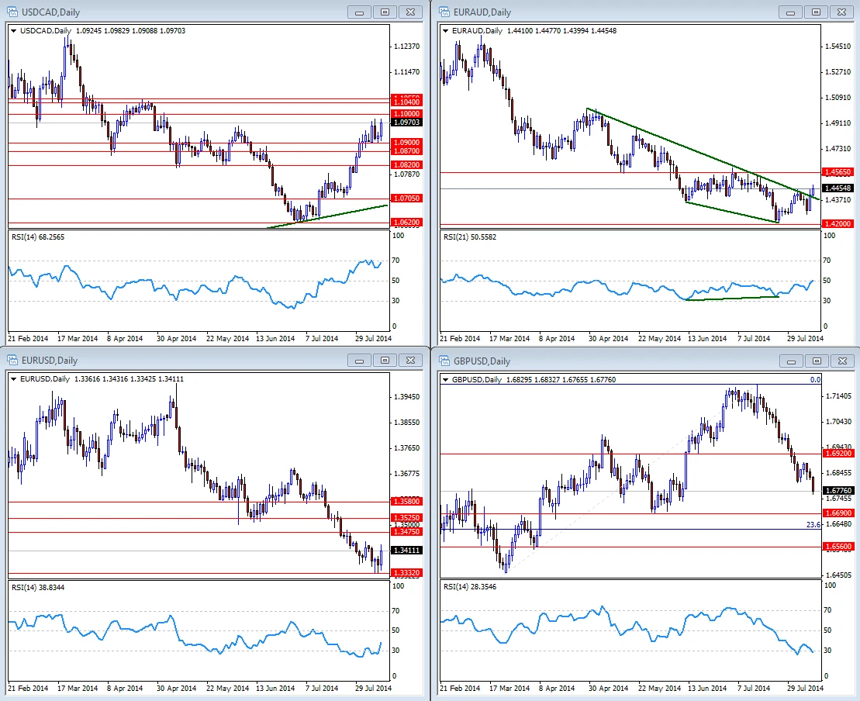This screenshot has height=701, width=860.
Task: Restore down the USDCAD,Daily chart window
Action: 385,12
